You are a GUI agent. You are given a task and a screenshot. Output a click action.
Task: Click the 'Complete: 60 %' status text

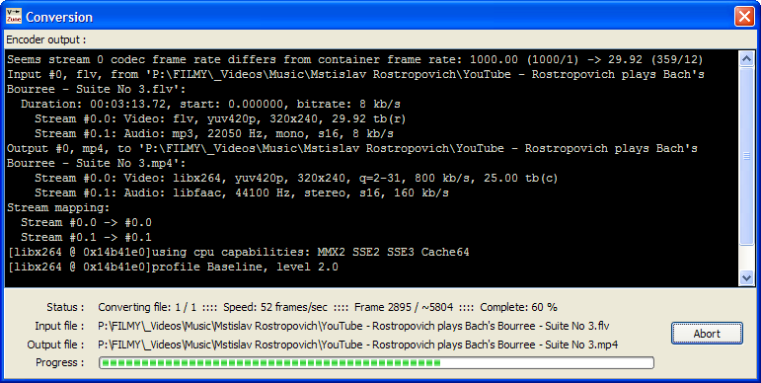(518, 307)
